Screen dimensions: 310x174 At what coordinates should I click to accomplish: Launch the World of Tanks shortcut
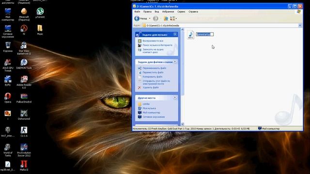tap(8, 150)
